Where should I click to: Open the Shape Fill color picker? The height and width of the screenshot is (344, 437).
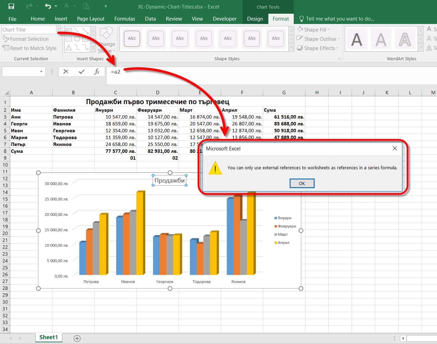328,29
